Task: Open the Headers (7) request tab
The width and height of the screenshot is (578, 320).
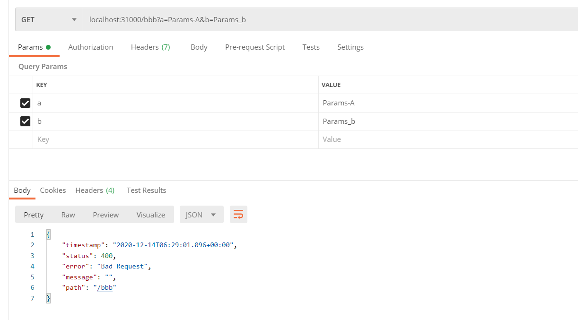Action: pyautogui.click(x=150, y=47)
